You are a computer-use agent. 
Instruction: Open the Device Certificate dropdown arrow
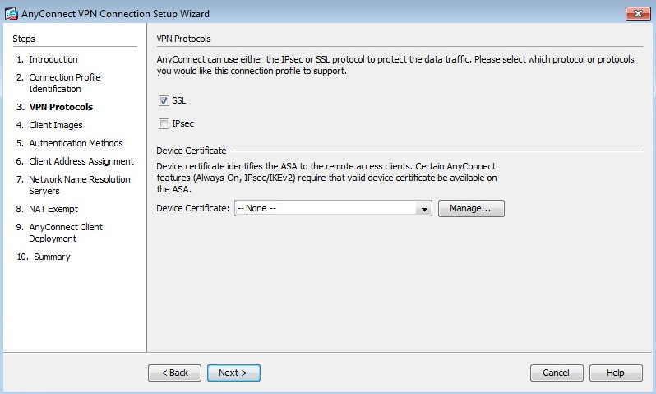(x=424, y=208)
